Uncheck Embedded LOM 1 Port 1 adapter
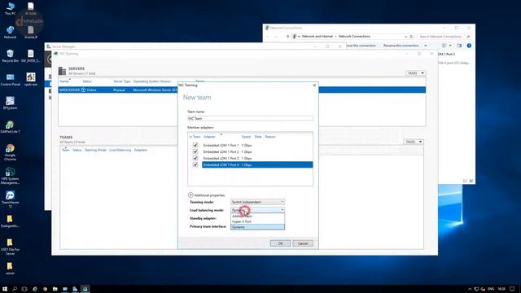This screenshot has height=293, width=521. (x=195, y=145)
